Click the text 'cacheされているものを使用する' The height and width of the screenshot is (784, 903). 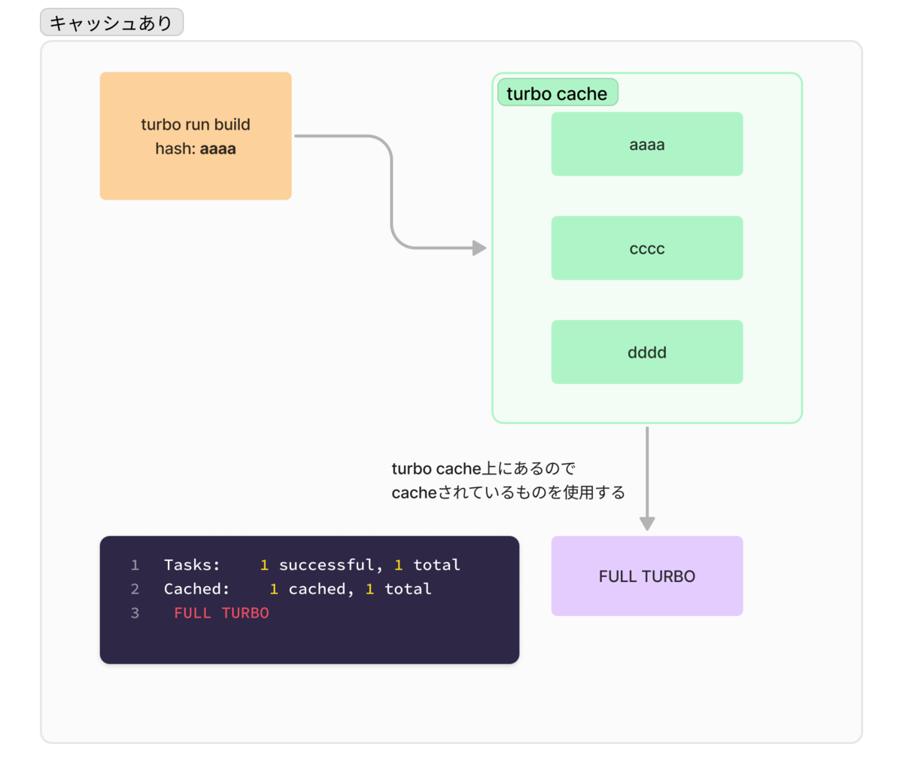pos(509,493)
